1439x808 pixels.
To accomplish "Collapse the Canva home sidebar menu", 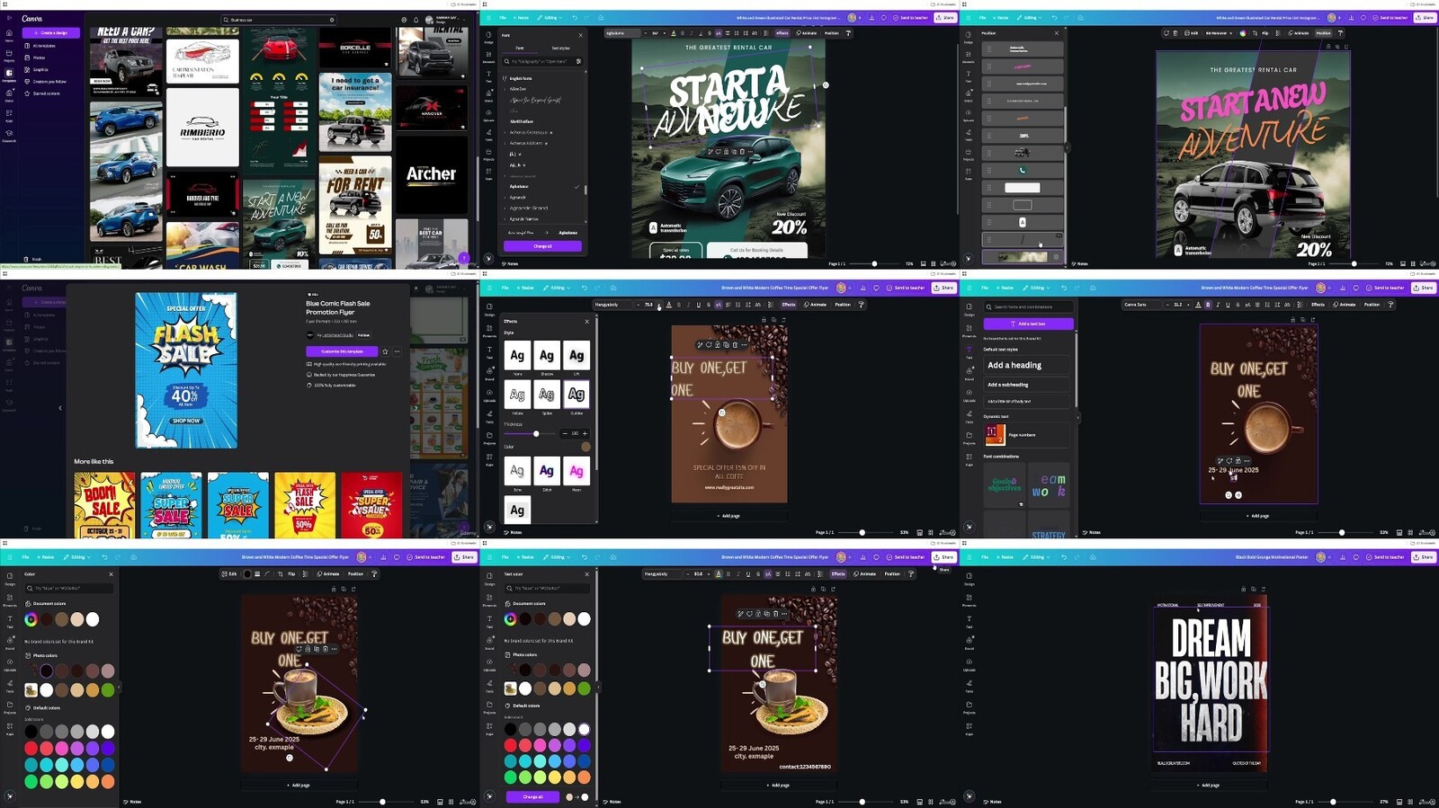I will (x=9, y=18).
